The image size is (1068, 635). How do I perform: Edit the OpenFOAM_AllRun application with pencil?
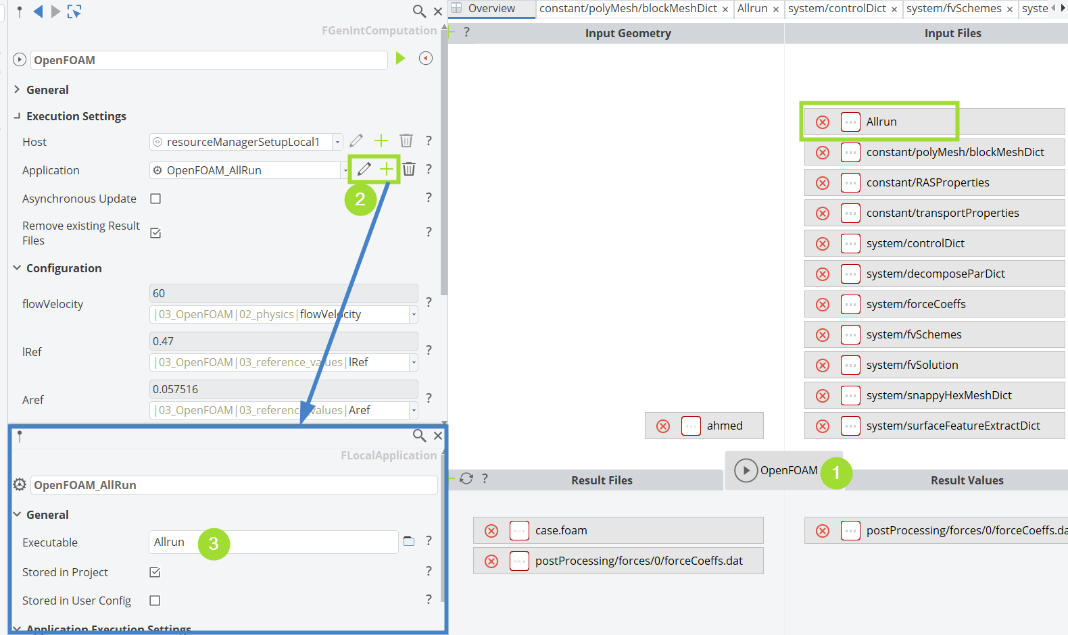pos(364,169)
